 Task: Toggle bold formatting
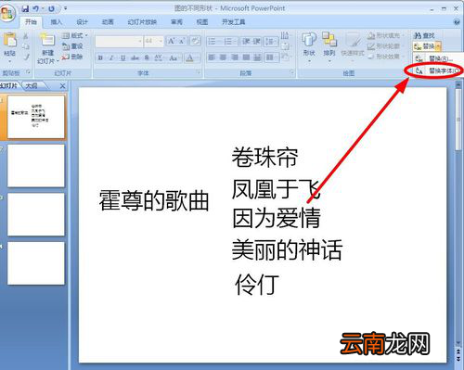coord(100,57)
